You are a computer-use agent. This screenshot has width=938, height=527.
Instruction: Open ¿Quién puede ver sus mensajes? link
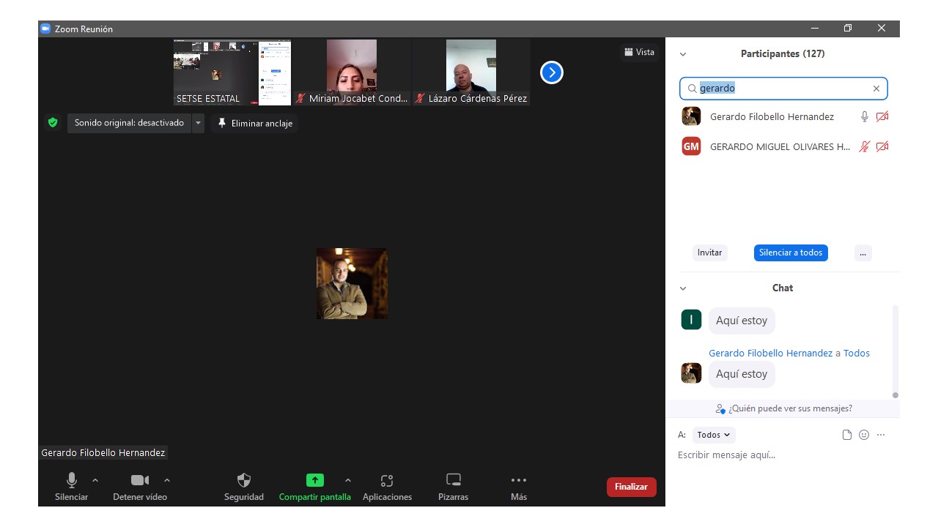783,408
